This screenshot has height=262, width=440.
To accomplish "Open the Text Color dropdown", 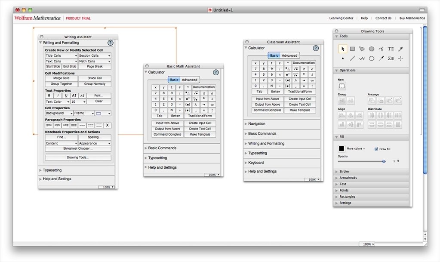I will pos(57,102).
